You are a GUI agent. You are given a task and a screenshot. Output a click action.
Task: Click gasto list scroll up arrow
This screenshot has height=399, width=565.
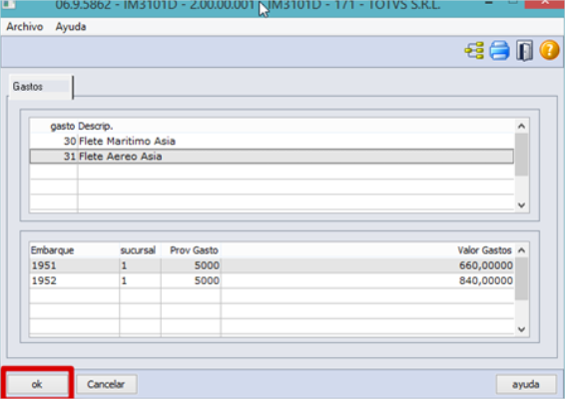click(x=521, y=126)
